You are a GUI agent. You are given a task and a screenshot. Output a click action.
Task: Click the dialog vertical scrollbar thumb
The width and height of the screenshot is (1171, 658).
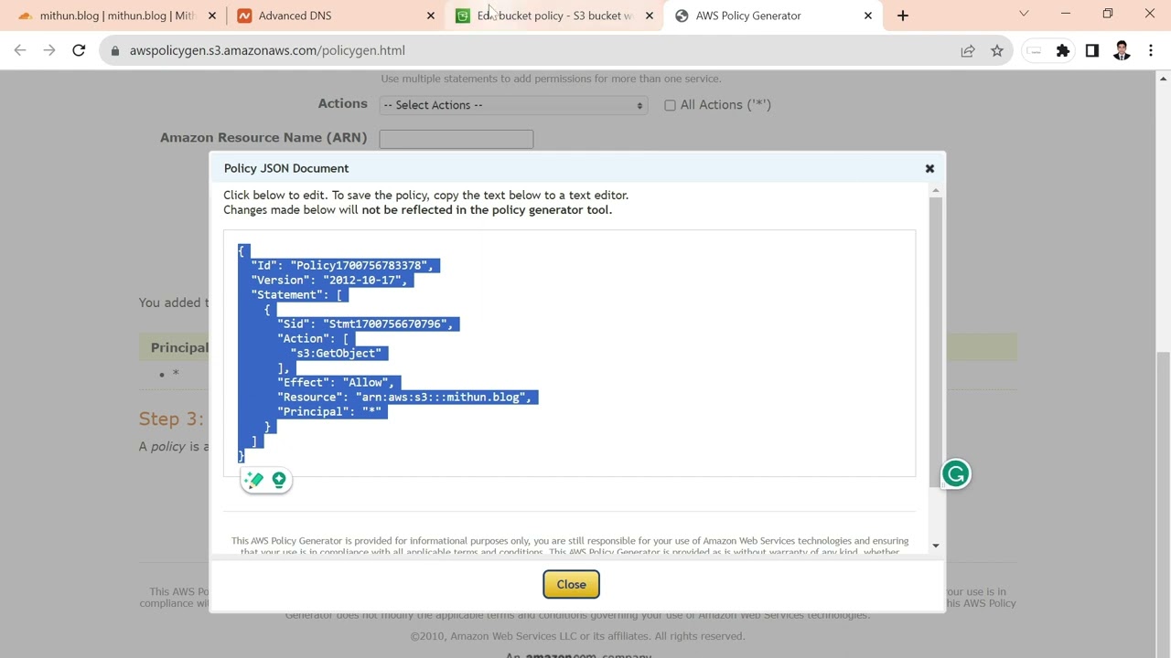tap(935, 341)
